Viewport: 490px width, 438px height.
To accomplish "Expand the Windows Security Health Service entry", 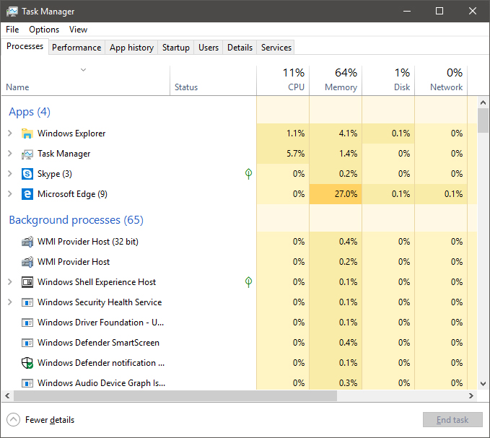I will point(10,302).
